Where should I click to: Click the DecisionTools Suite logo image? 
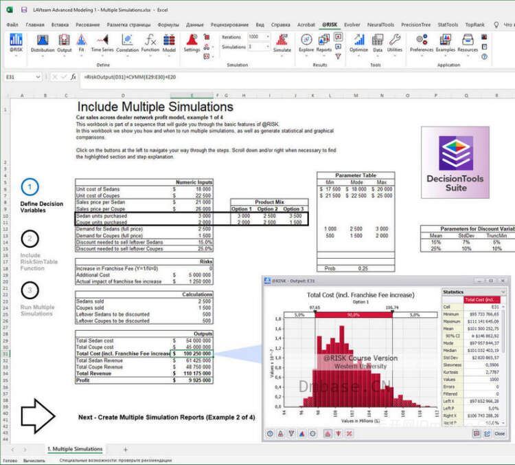pos(455,162)
